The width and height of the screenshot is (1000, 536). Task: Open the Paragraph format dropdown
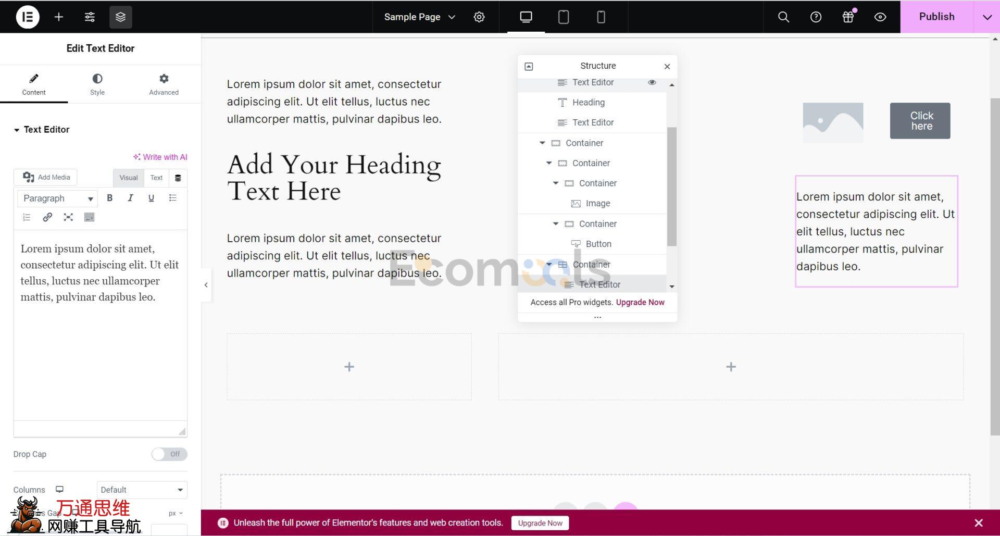click(x=57, y=198)
